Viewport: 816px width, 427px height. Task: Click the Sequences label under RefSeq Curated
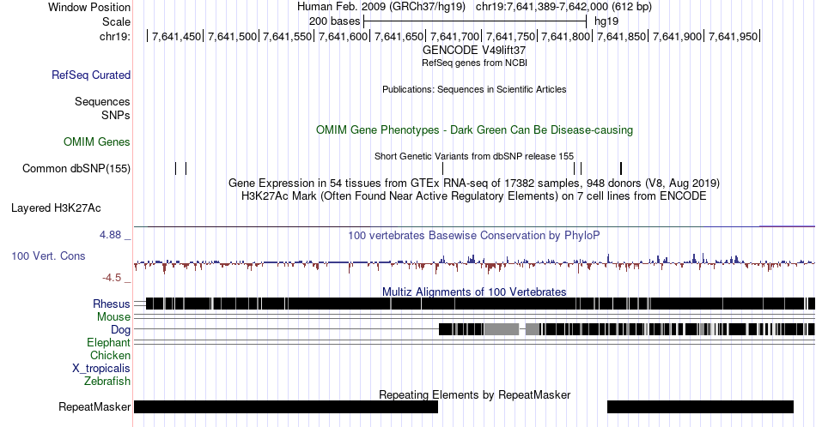click(102, 101)
